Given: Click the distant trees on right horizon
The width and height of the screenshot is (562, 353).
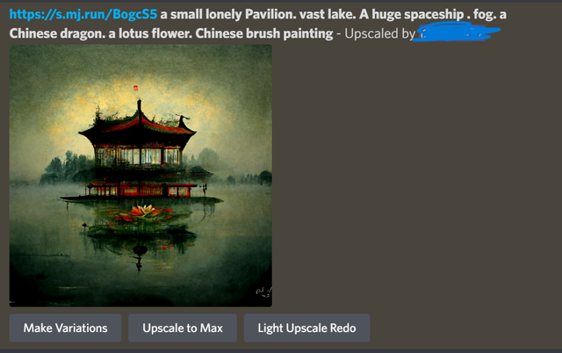Looking at the screenshot, I should coord(251,177).
